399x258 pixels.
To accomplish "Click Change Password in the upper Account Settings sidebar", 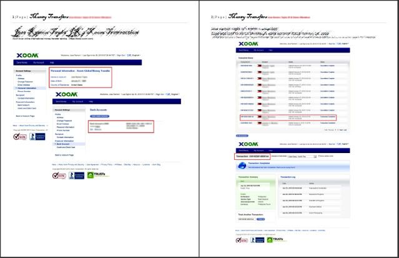I will click(x=29, y=82).
